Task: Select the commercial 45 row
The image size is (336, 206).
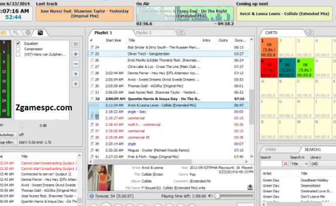Action: [x=168, y=138]
